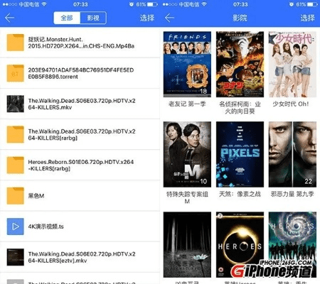Tap the back arrow on the 影院 screen
The height and width of the screenshot is (284, 320).
[169, 18]
